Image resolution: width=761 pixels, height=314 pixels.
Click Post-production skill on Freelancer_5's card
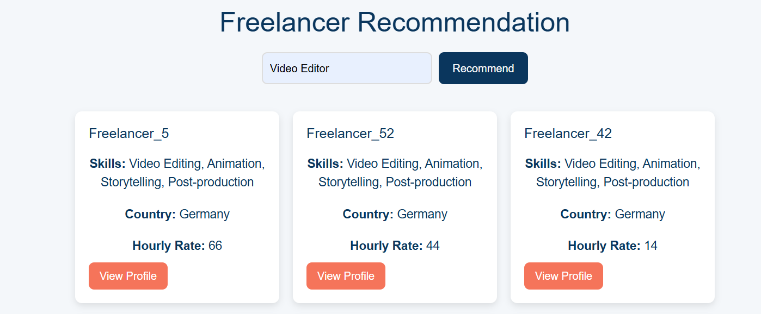211,182
